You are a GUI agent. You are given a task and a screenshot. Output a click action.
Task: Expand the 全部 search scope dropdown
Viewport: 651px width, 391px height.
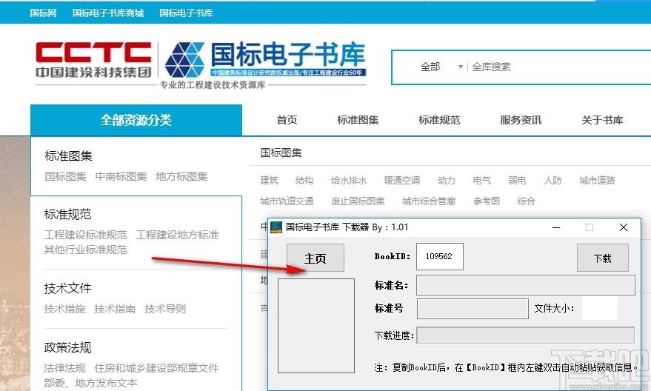[x=441, y=67]
